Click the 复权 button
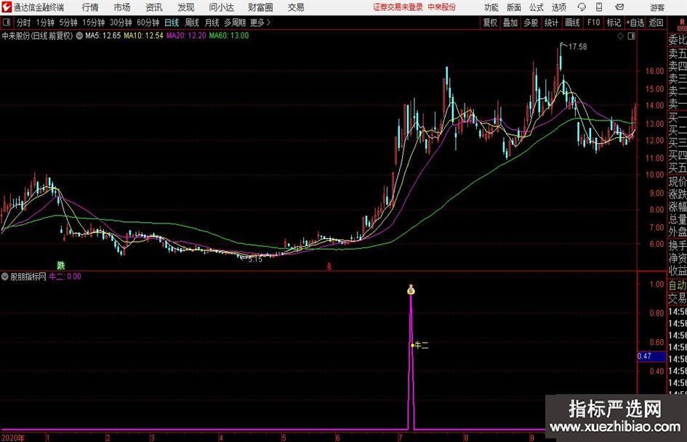The width and height of the screenshot is (687, 442). (x=490, y=22)
